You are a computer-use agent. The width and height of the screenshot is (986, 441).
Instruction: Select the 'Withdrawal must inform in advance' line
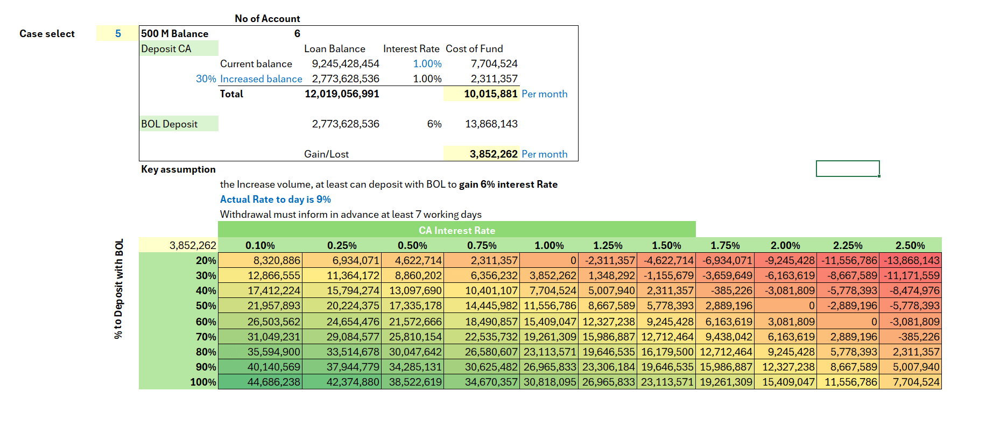(350, 214)
